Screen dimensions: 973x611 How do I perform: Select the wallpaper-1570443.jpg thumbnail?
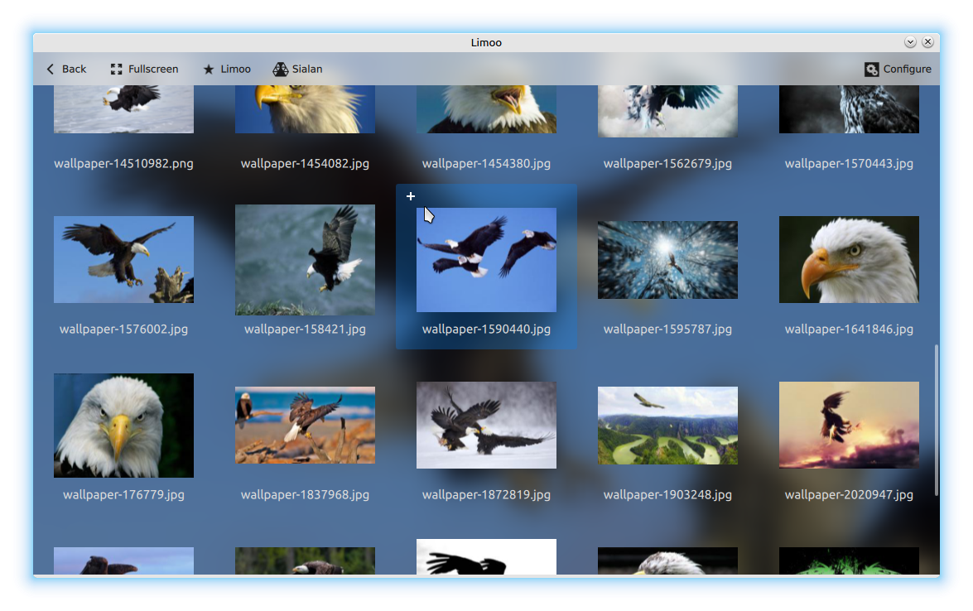tap(849, 109)
